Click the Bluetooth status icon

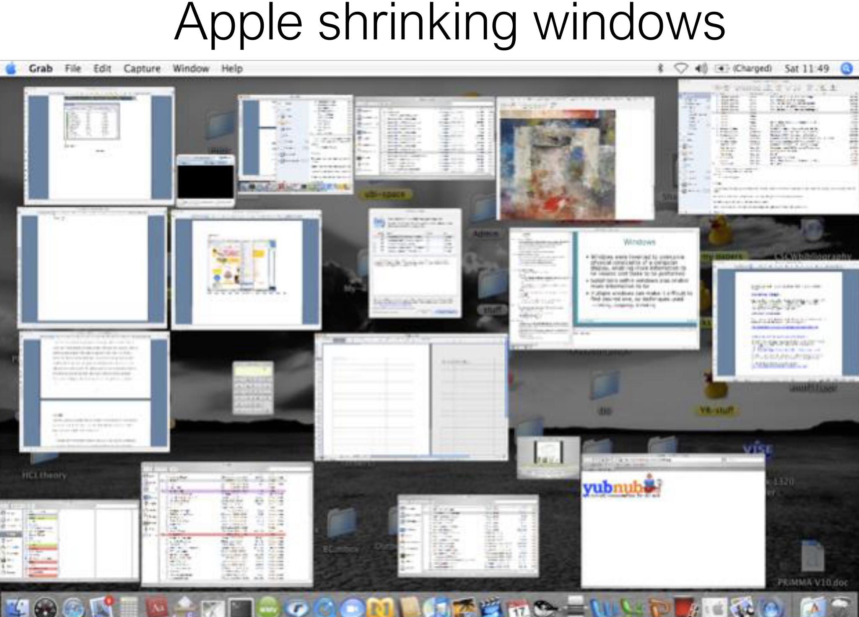click(660, 68)
